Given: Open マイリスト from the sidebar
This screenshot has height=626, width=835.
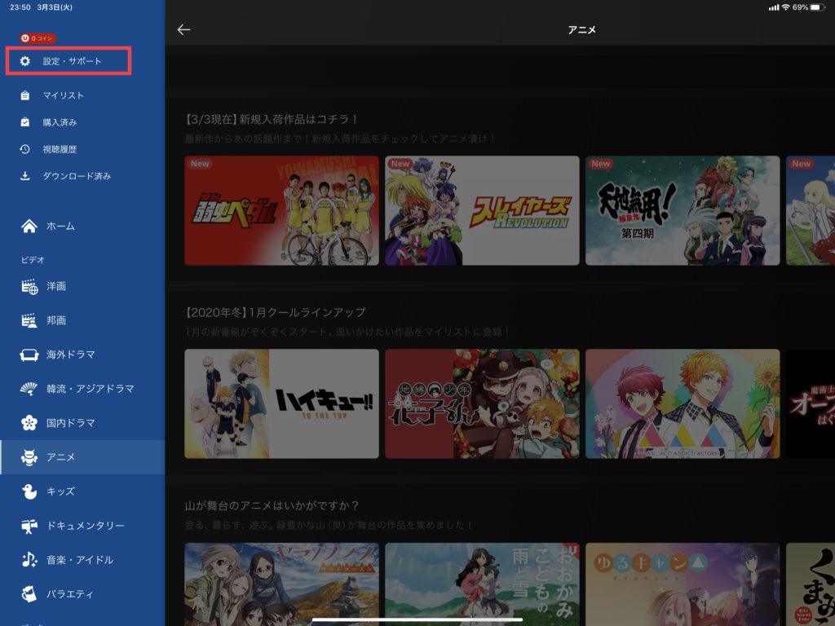Looking at the screenshot, I should (64, 95).
